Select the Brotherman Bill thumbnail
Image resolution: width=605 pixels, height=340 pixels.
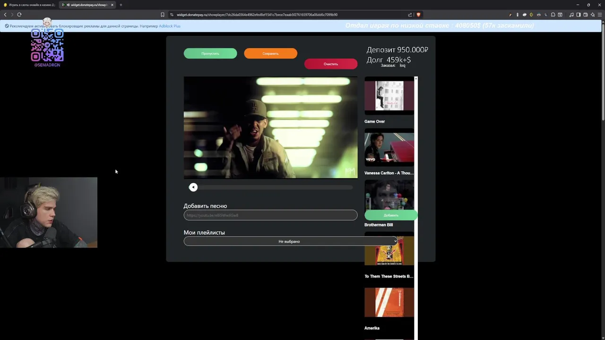coord(389,195)
